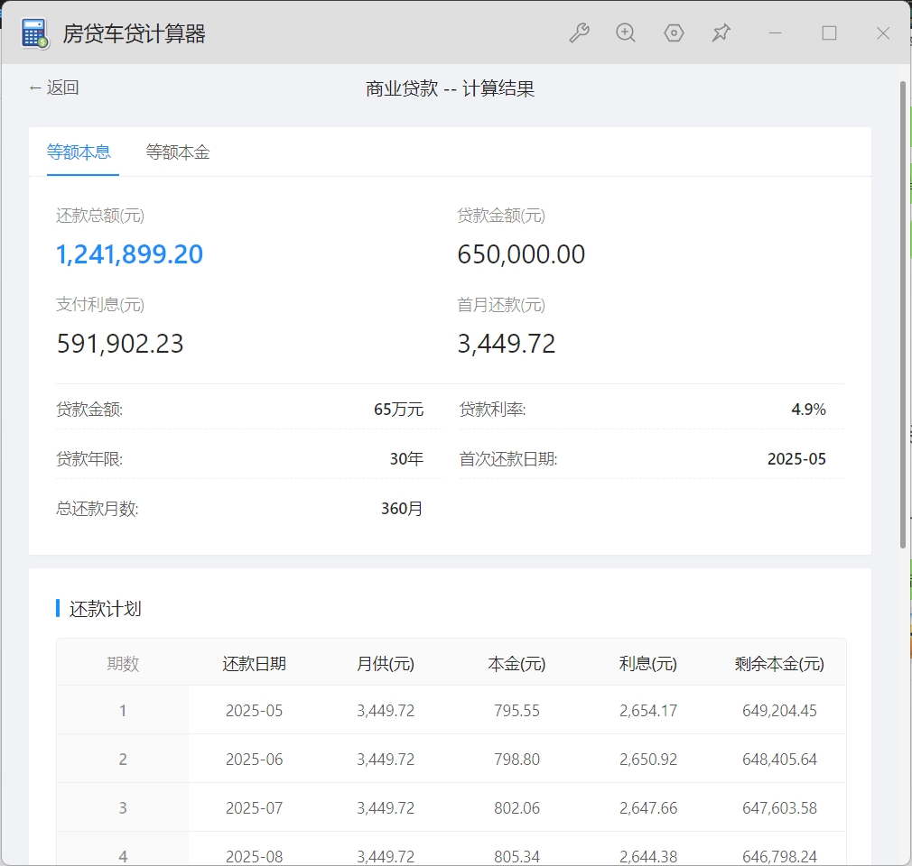The image size is (912, 866).
Task: Maximize the calculator window
Action: click(830, 33)
